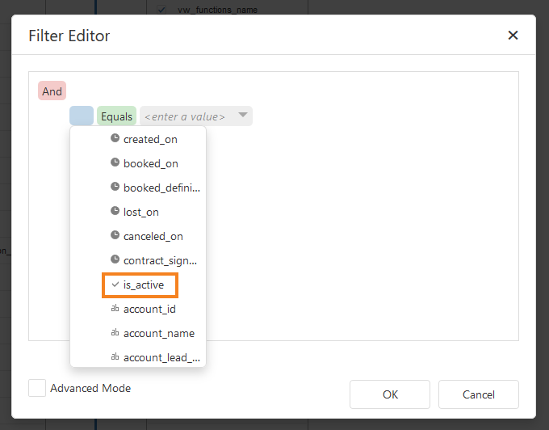Open the Equals operator dropdown

point(116,116)
